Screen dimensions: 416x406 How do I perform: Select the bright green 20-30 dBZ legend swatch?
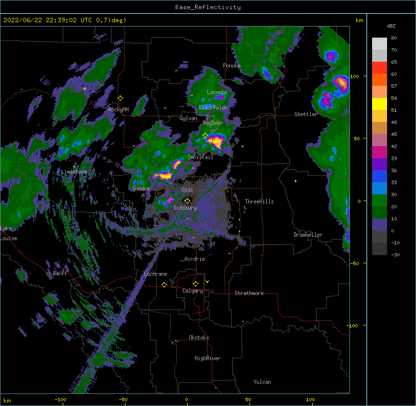click(379, 201)
